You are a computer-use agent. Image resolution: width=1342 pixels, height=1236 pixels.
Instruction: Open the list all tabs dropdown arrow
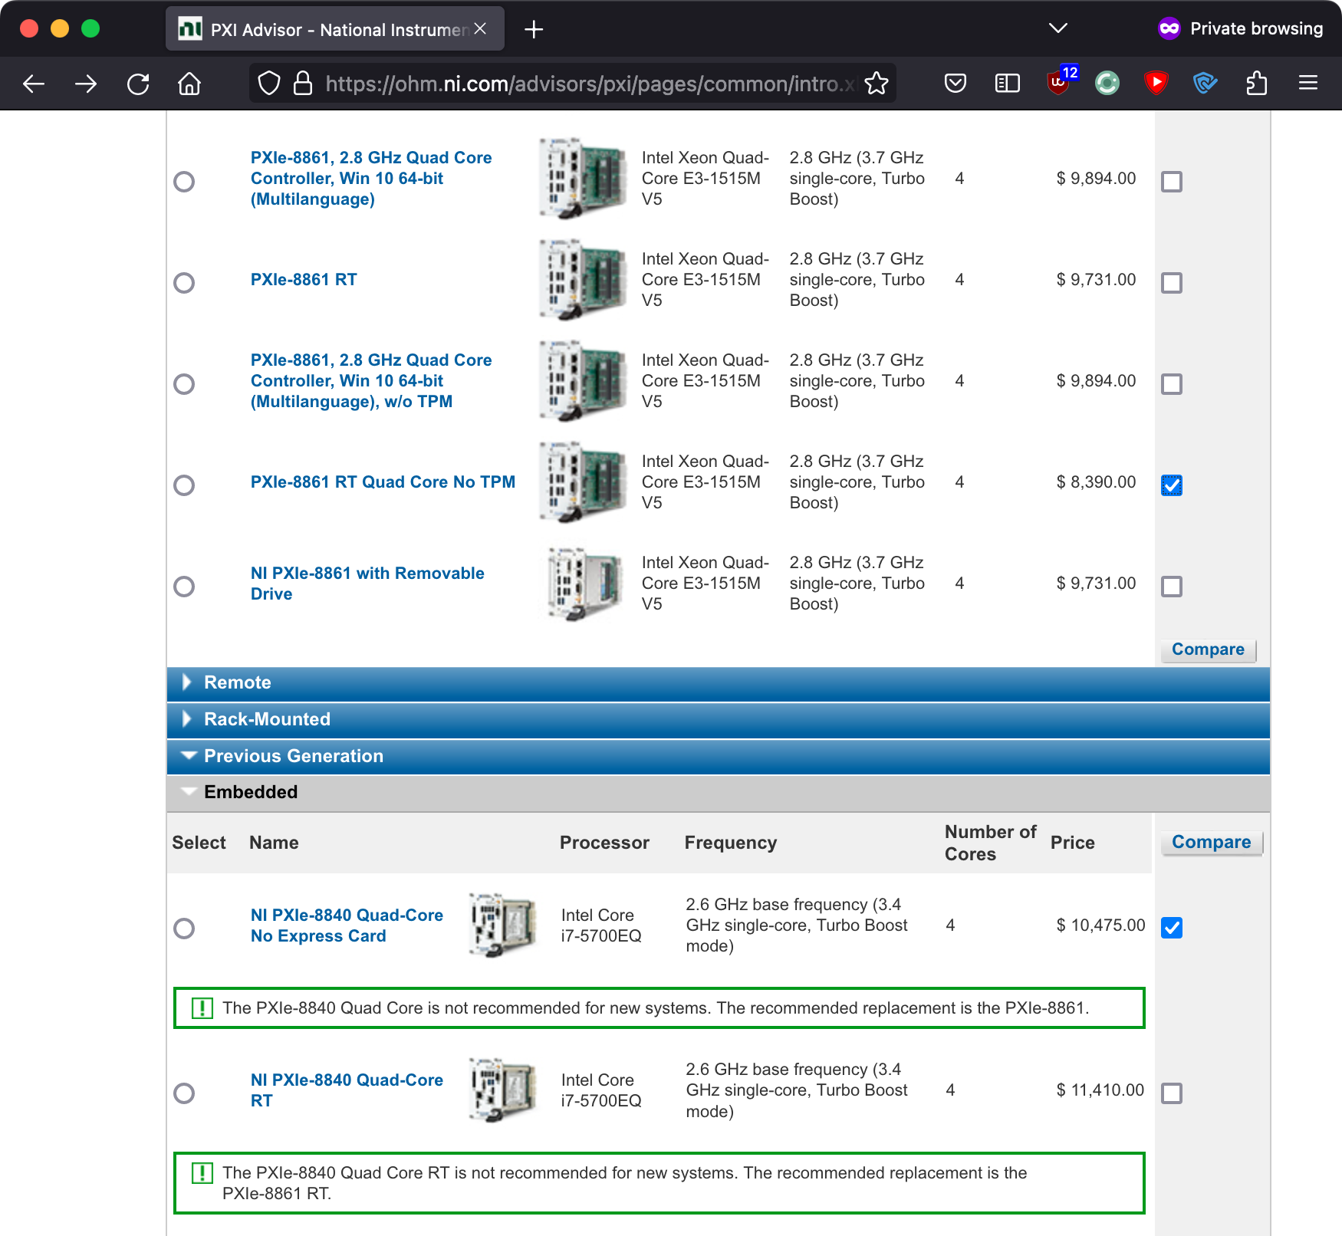click(x=1057, y=29)
